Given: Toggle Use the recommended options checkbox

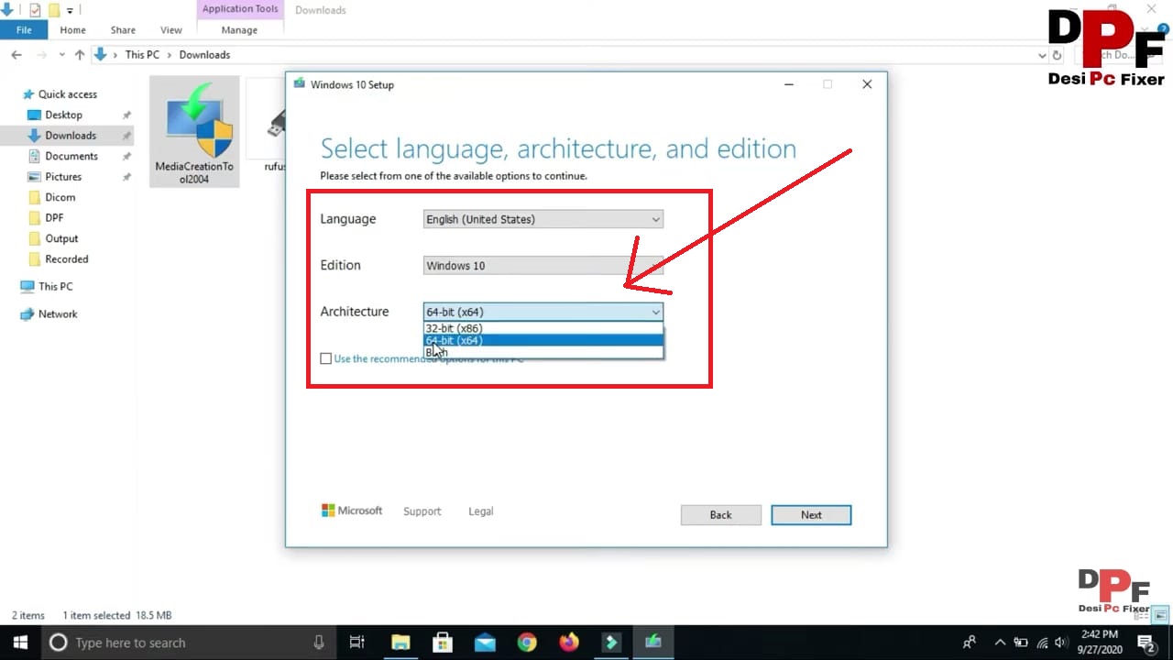Looking at the screenshot, I should [325, 358].
